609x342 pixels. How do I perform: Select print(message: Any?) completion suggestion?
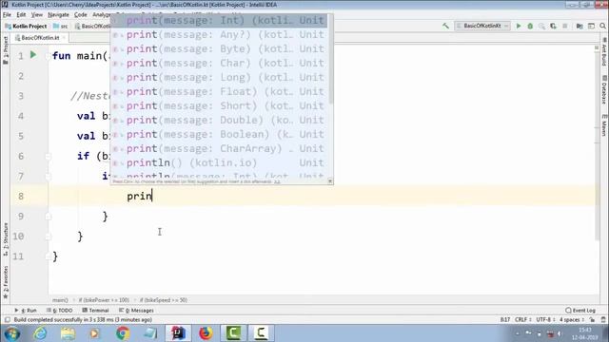coord(220,34)
